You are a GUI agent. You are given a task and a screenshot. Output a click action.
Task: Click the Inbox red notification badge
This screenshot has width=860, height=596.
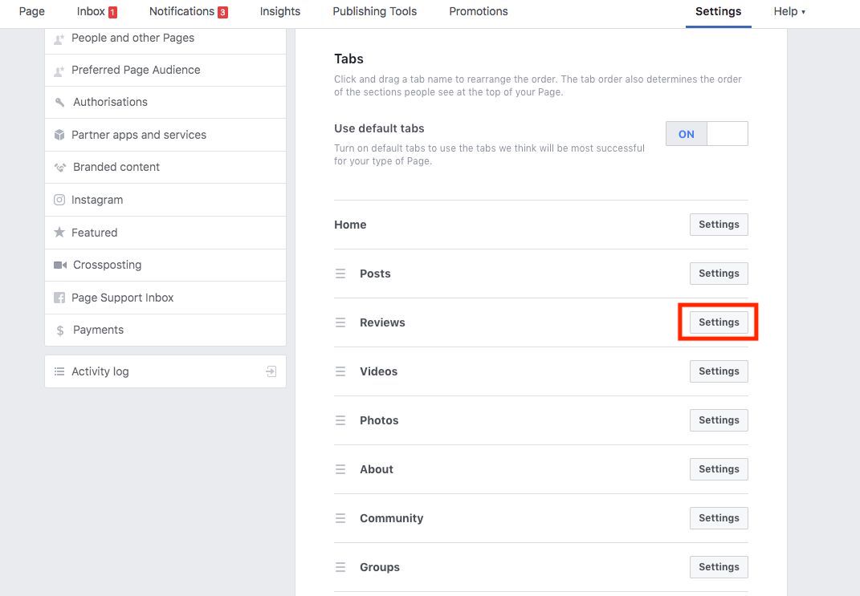[x=112, y=12]
